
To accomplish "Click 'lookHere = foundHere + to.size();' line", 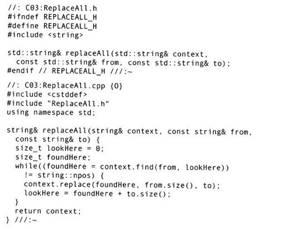I will 97,193.
